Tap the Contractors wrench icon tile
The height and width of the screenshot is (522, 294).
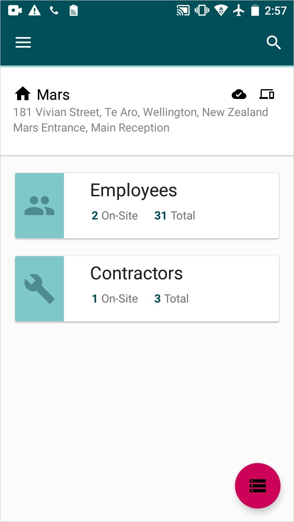39,289
